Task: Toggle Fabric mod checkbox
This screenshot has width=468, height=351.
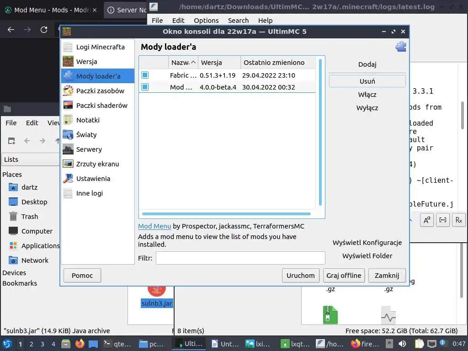Action: pyautogui.click(x=145, y=75)
